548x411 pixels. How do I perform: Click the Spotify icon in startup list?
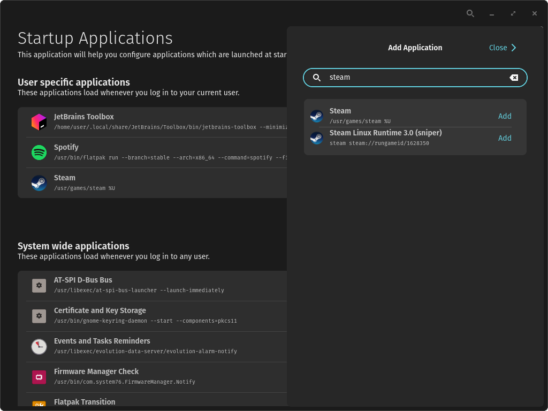pos(39,153)
